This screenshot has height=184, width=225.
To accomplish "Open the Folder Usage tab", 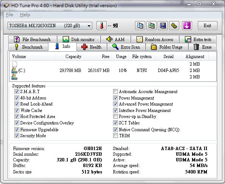I will coord(167,47).
